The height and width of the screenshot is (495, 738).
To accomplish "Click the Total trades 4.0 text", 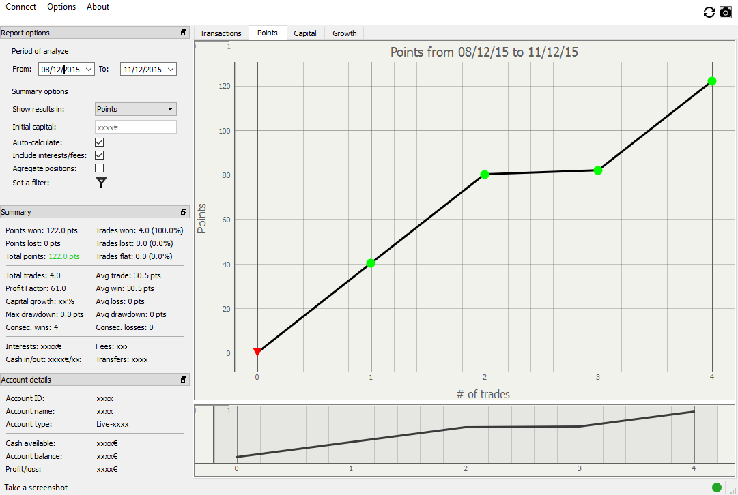I will [x=33, y=275].
